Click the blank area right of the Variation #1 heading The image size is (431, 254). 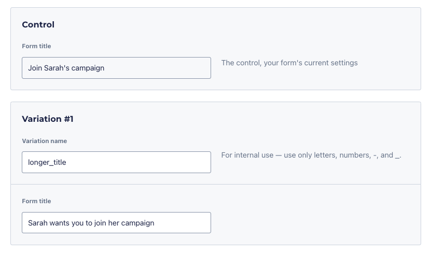click(233, 119)
